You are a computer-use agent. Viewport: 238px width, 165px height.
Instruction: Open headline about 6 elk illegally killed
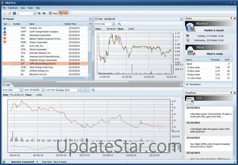point(210,130)
